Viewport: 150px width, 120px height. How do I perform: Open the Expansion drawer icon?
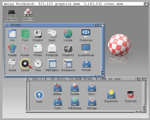[111, 94]
